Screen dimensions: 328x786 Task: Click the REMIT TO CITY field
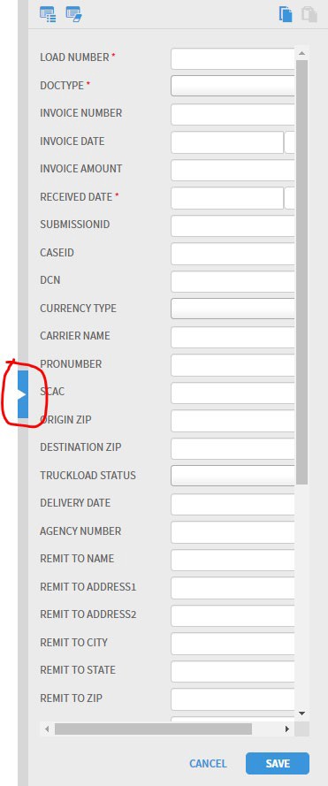pos(233,643)
